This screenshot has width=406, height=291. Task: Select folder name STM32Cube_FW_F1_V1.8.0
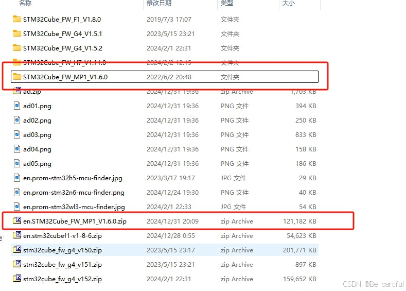tap(62, 20)
